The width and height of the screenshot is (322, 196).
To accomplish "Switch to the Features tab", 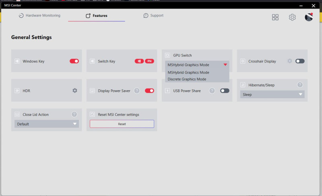I will (x=97, y=16).
